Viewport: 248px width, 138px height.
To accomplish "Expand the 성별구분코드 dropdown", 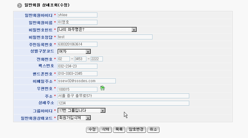I will pyautogui.click(x=74, y=52).
